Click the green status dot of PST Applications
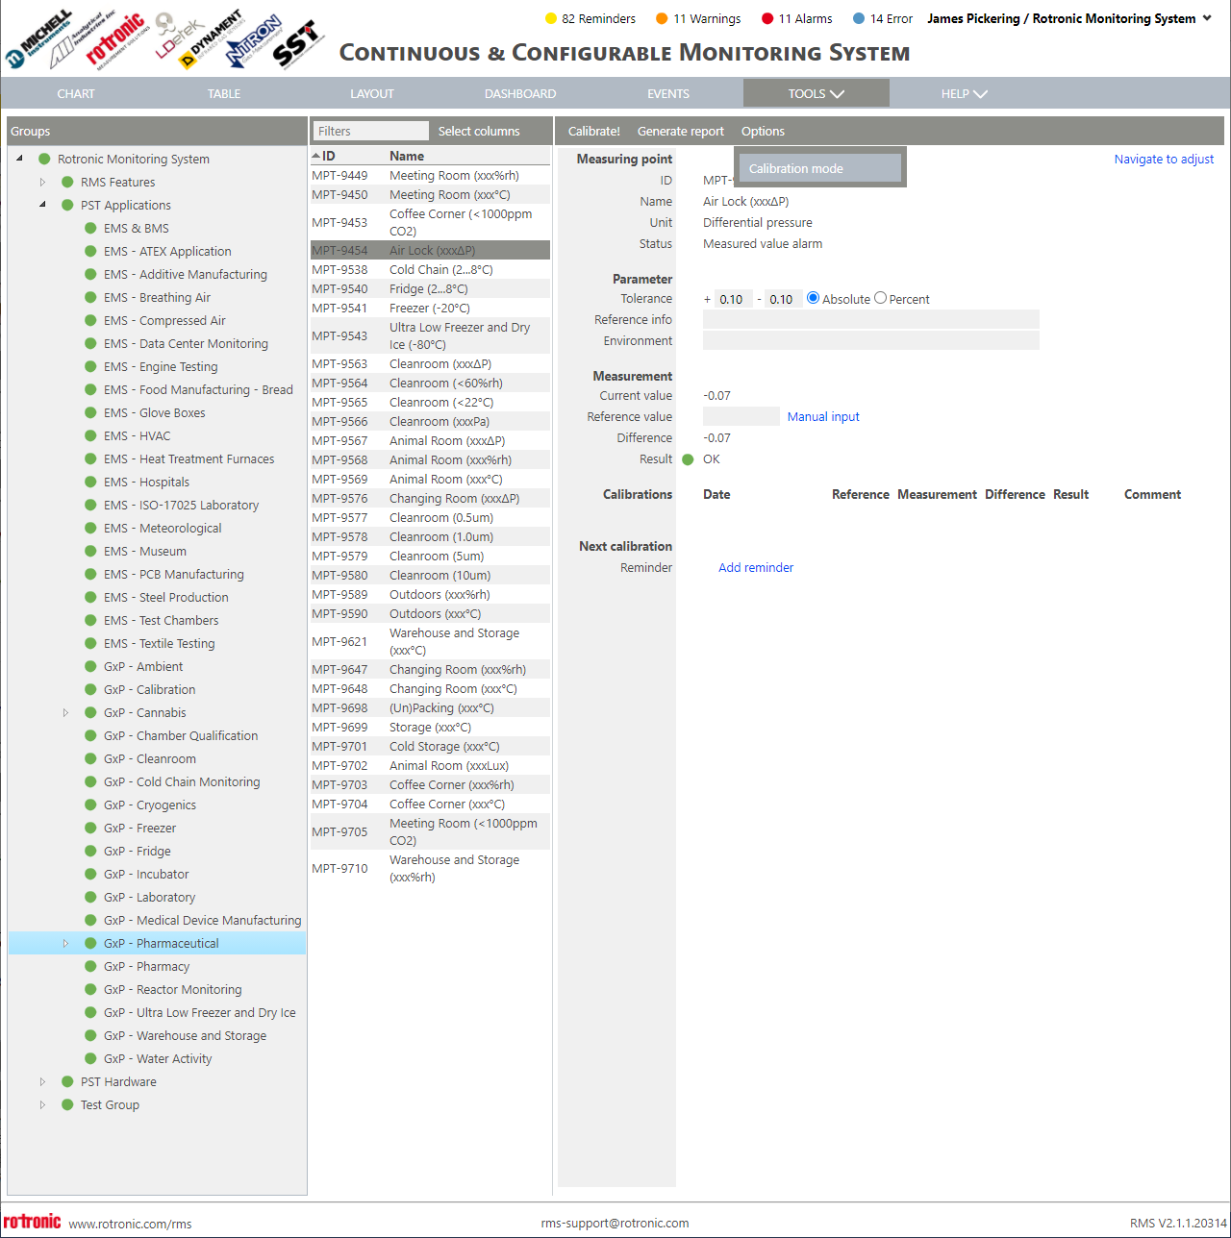Image resolution: width=1231 pixels, height=1238 pixels. (x=67, y=205)
